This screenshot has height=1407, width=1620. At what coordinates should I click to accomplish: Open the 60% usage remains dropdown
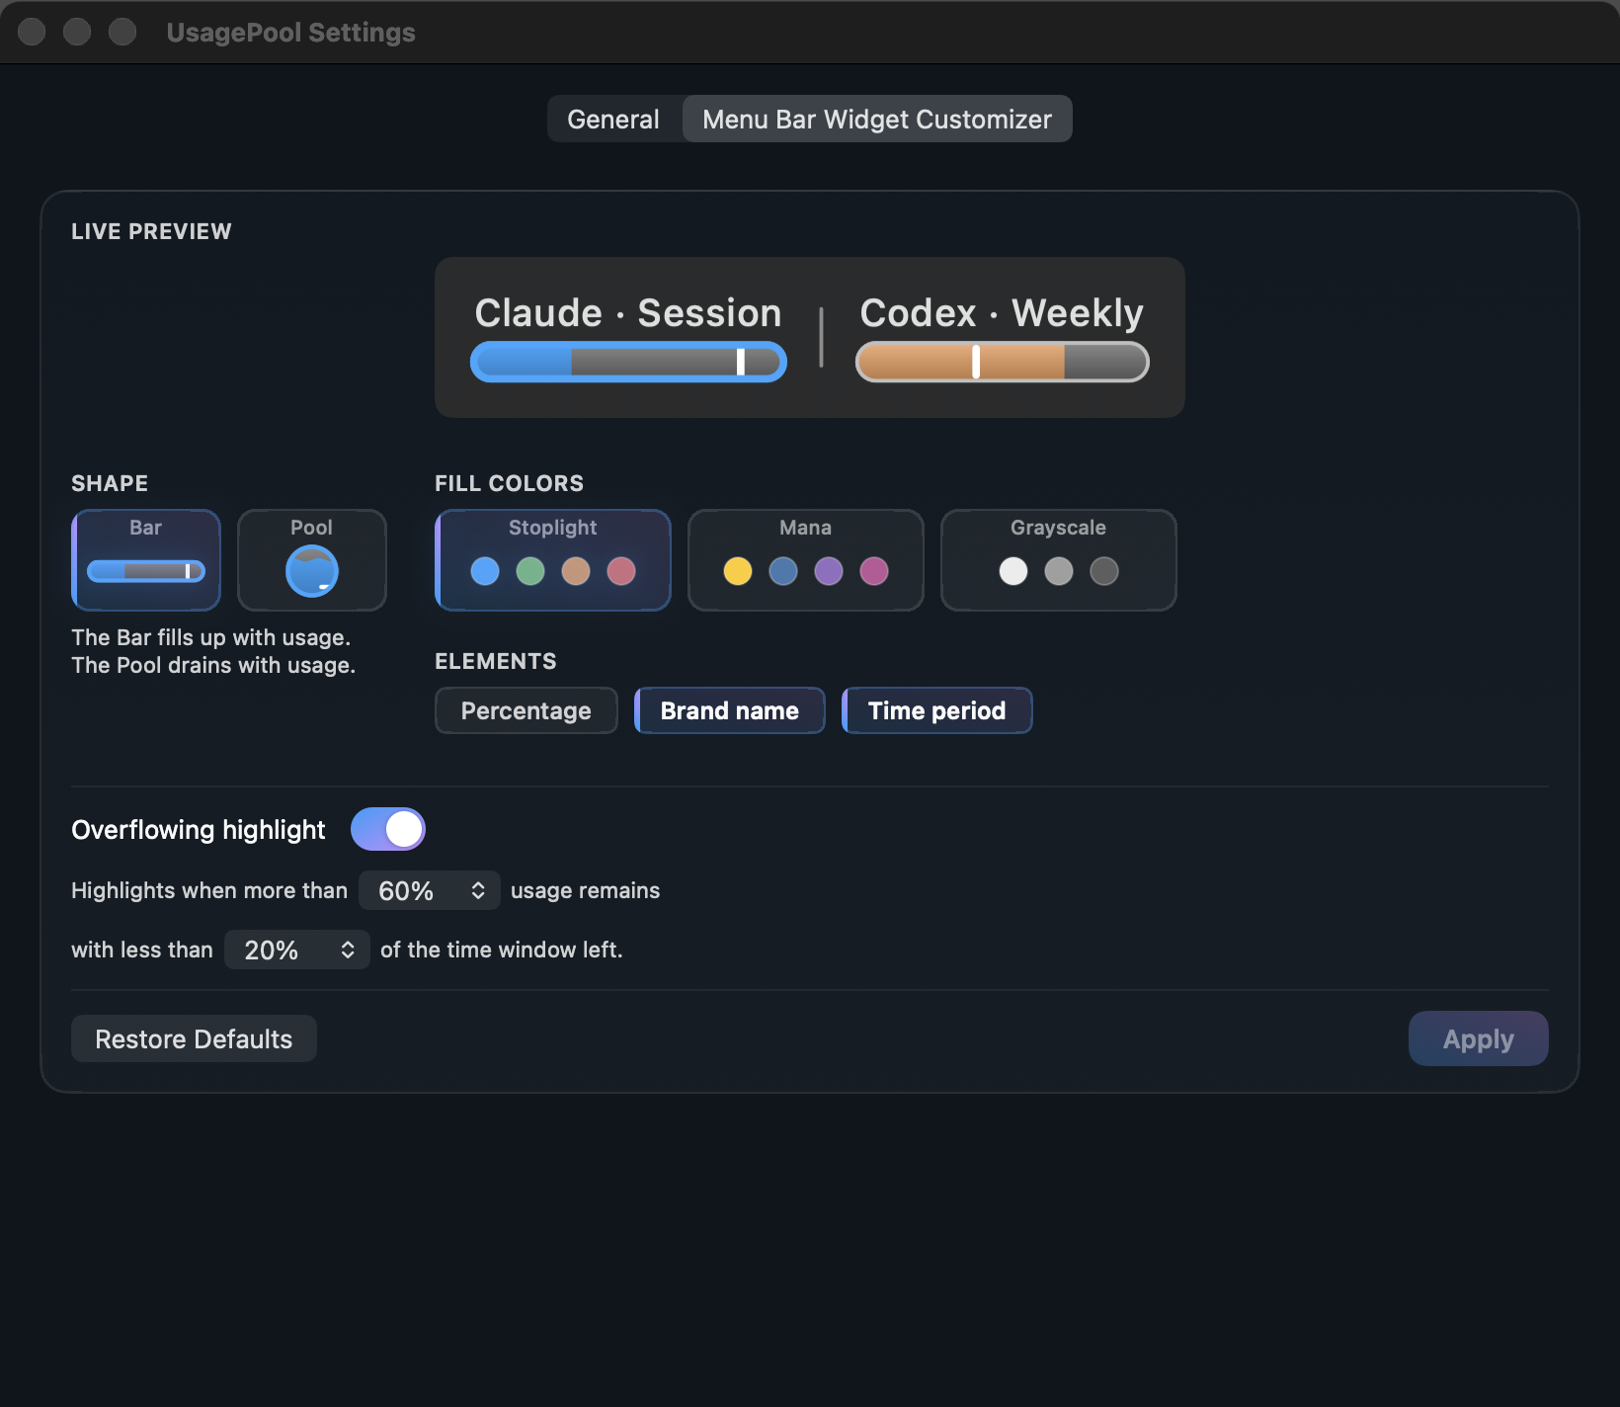pyautogui.click(x=430, y=890)
